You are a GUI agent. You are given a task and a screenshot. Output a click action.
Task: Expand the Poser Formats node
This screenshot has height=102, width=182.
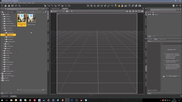[1, 73]
